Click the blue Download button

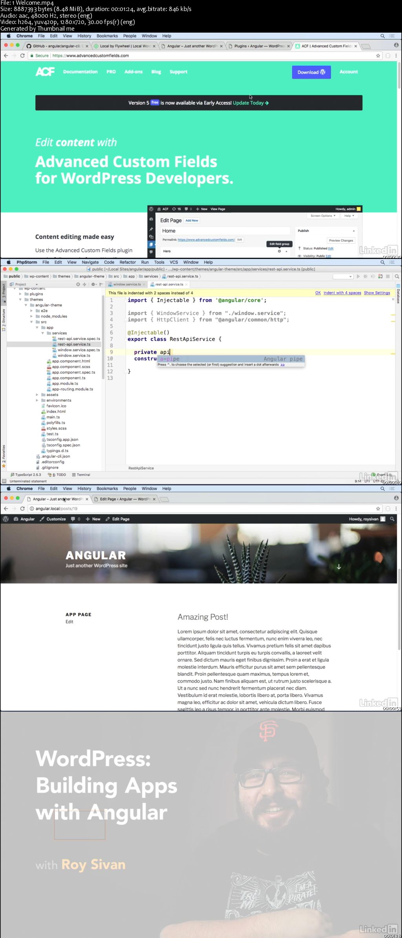point(311,72)
